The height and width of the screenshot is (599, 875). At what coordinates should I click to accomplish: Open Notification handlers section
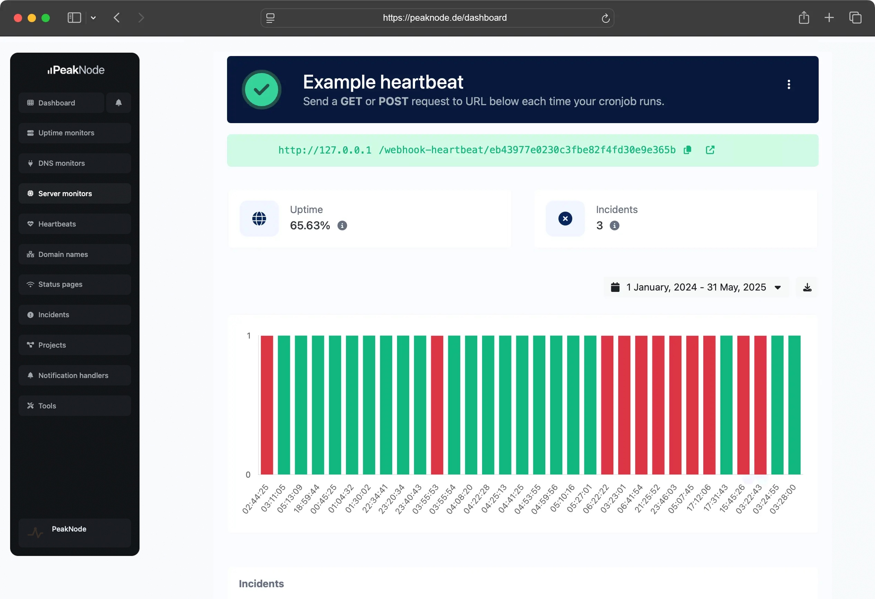(x=75, y=375)
